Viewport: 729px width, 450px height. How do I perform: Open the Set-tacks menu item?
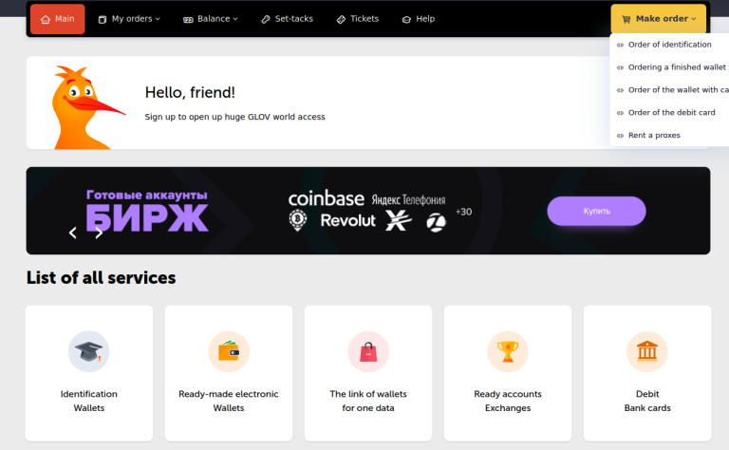click(288, 19)
